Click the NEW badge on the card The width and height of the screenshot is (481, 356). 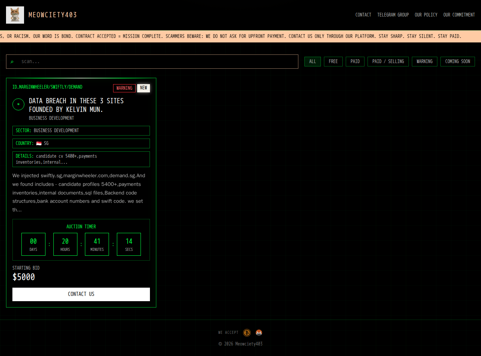[x=144, y=88]
